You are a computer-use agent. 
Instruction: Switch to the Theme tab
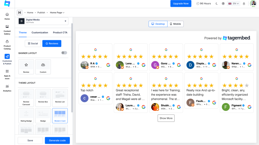pyautogui.click(x=23, y=33)
